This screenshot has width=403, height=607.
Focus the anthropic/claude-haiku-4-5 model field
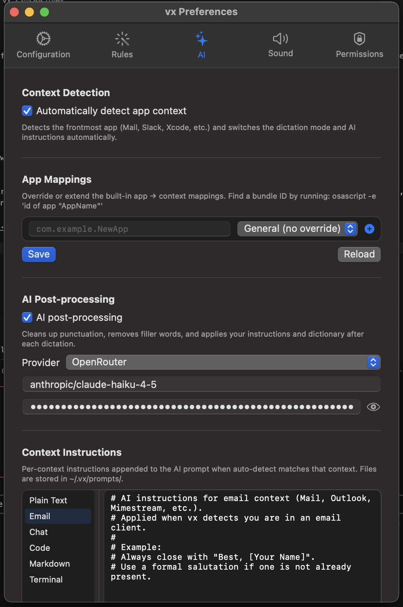[201, 385]
